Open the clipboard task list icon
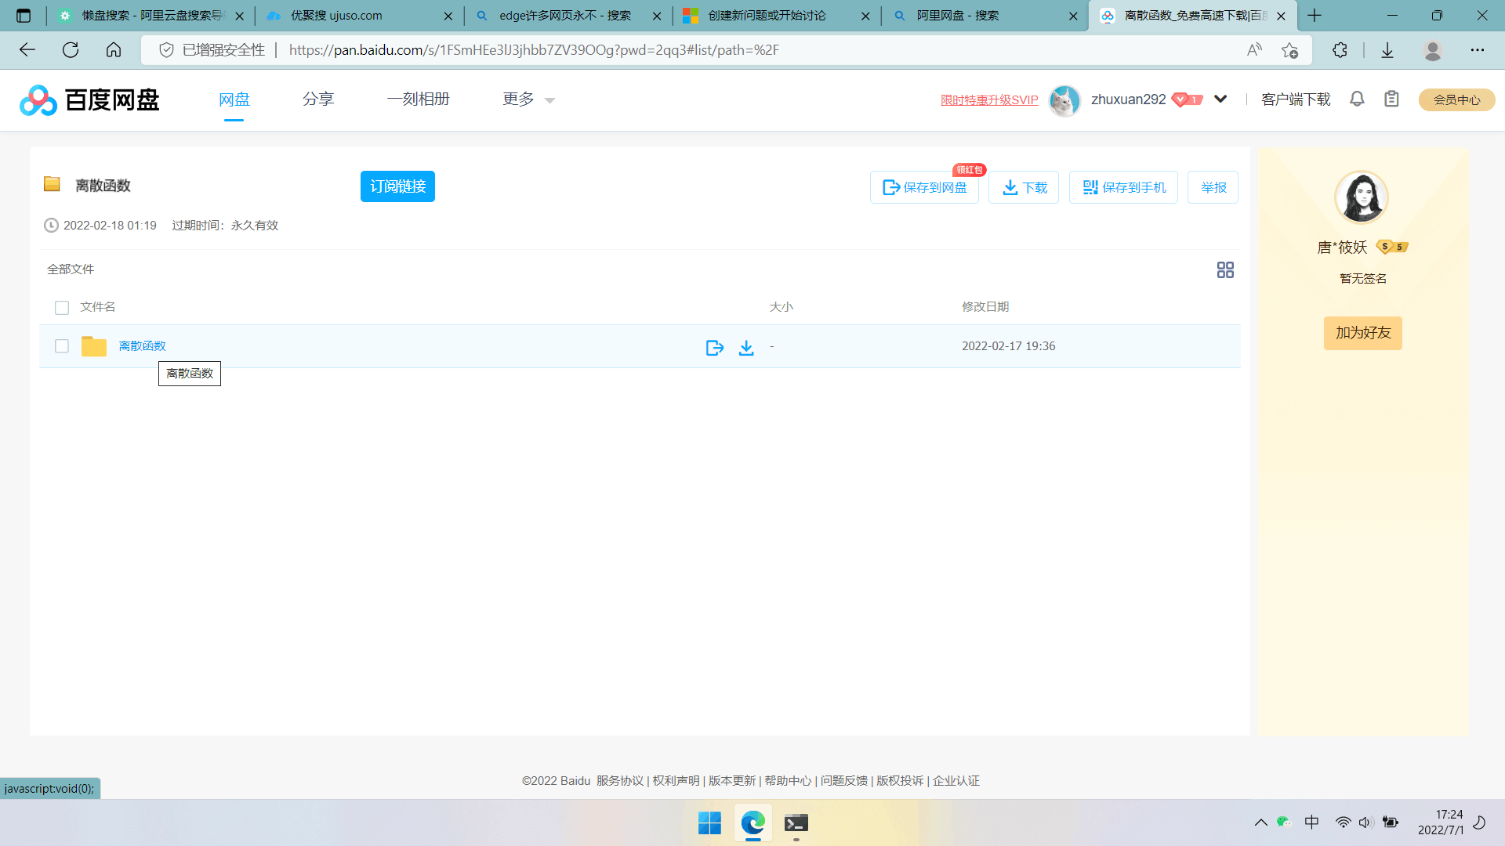Viewport: 1505px width, 846px height. (1391, 99)
